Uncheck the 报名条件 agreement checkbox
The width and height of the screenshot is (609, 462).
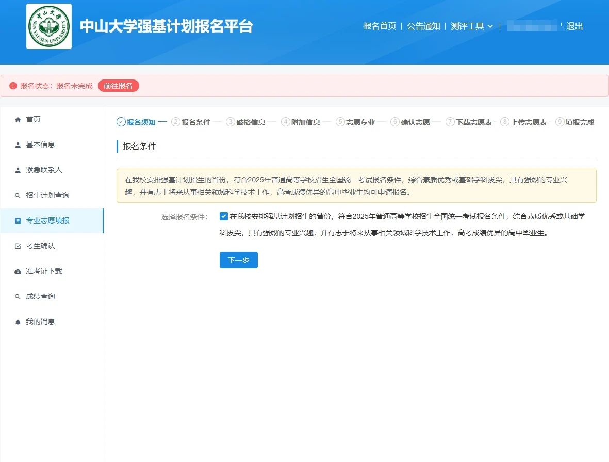coord(223,216)
